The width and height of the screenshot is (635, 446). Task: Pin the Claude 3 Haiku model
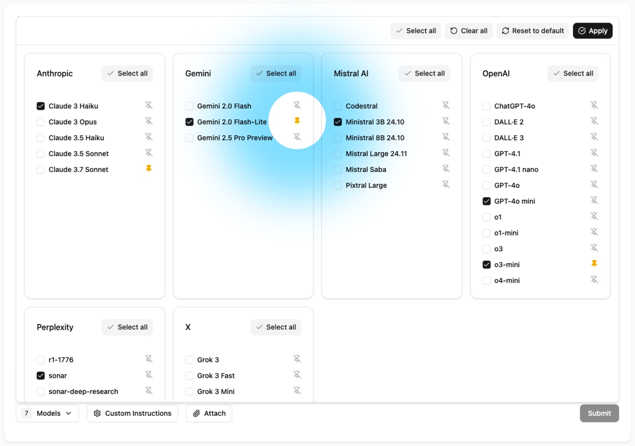tap(149, 105)
